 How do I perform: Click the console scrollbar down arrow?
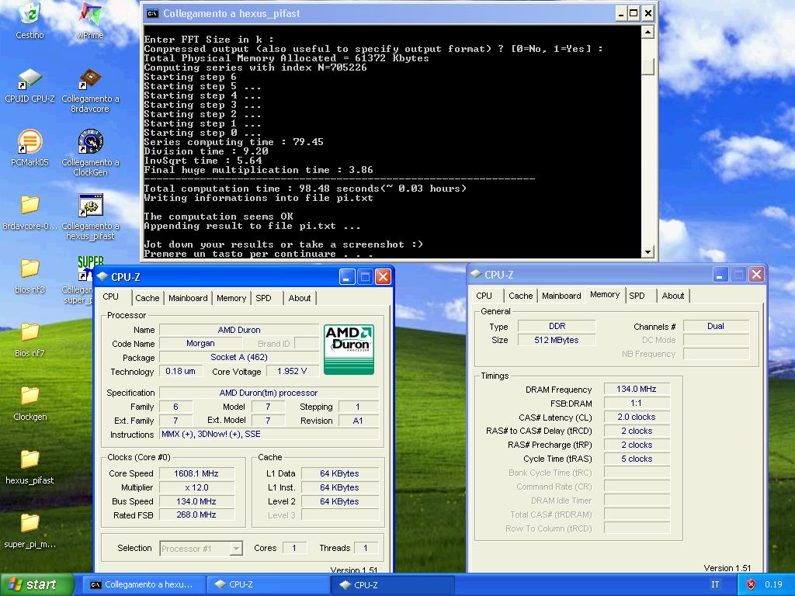pyautogui.click(x=647, y=252)
